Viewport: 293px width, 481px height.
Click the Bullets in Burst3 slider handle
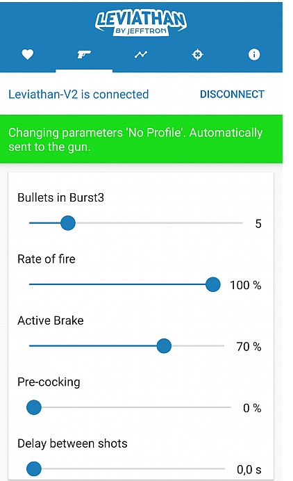tap(68, 223)
